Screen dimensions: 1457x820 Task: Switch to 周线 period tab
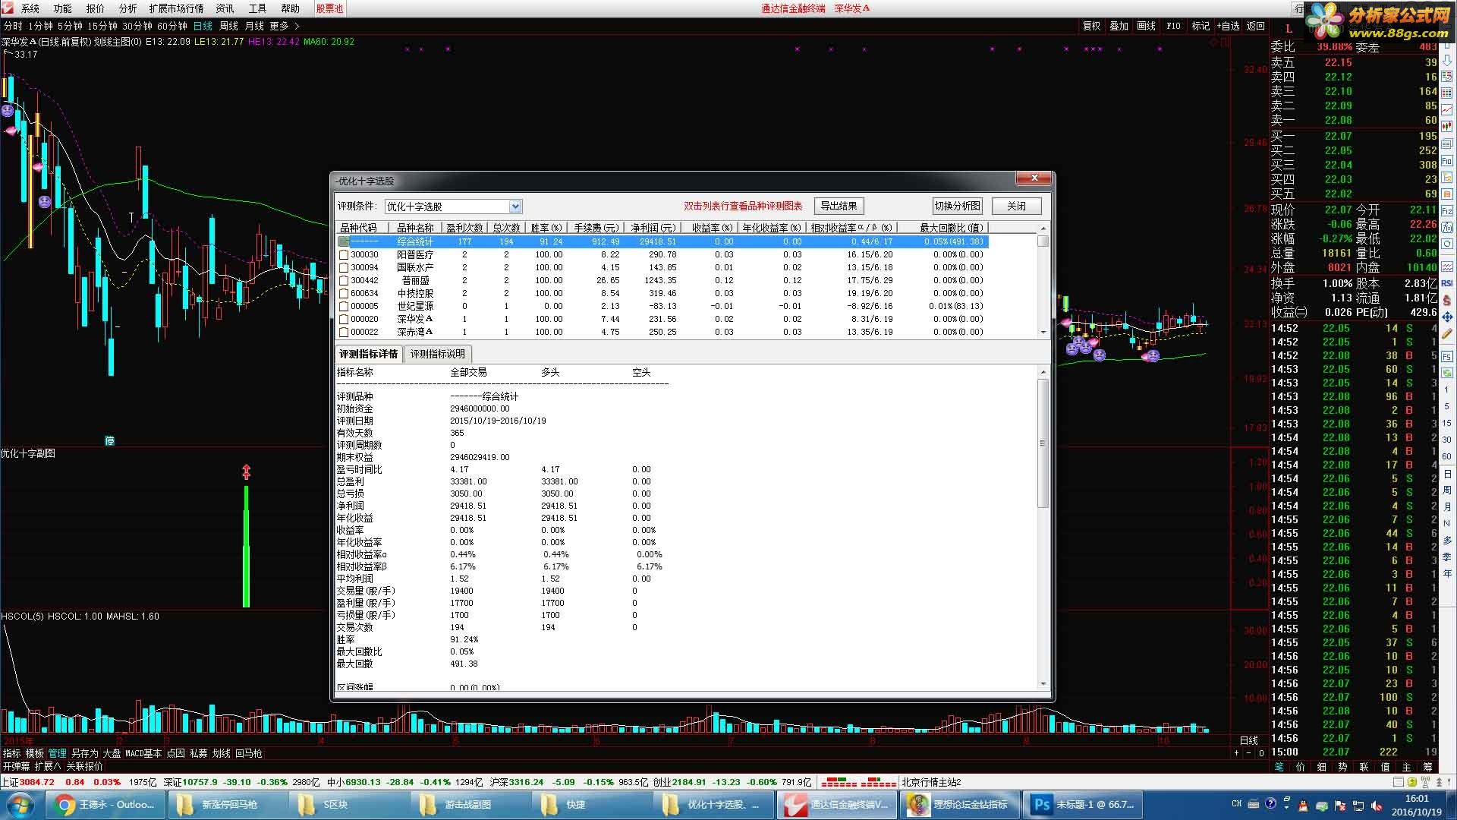tap(228, 26)
